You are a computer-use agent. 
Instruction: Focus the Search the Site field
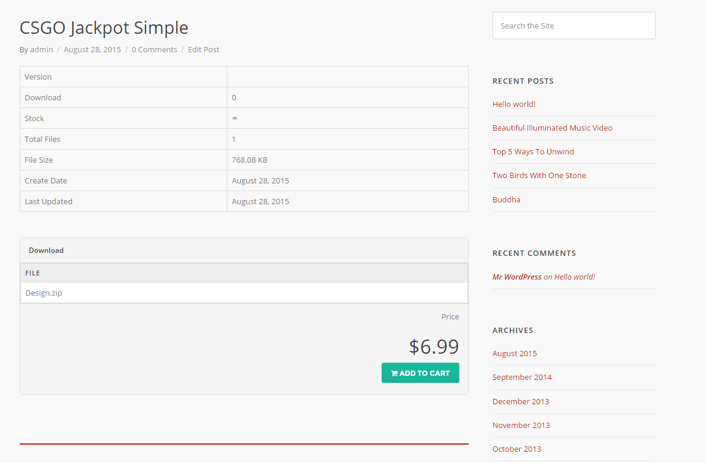click(x=574, y=26)
